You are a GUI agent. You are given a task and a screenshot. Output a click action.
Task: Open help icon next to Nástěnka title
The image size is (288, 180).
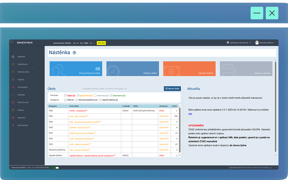pyautogui.click(x=74, y=53)
